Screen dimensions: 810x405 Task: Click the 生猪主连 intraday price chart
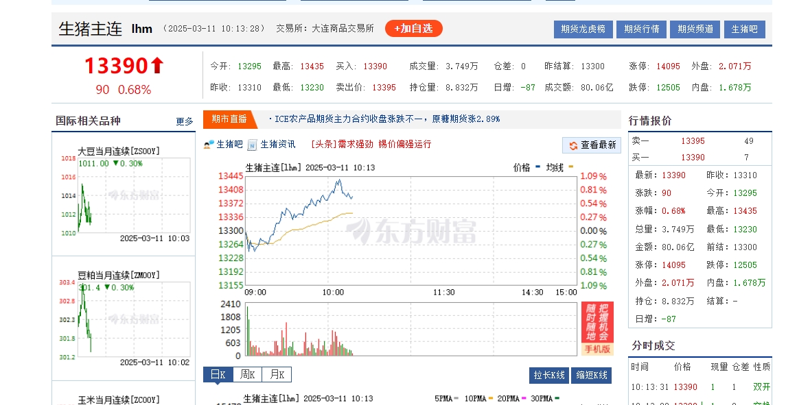pos(411,231)
